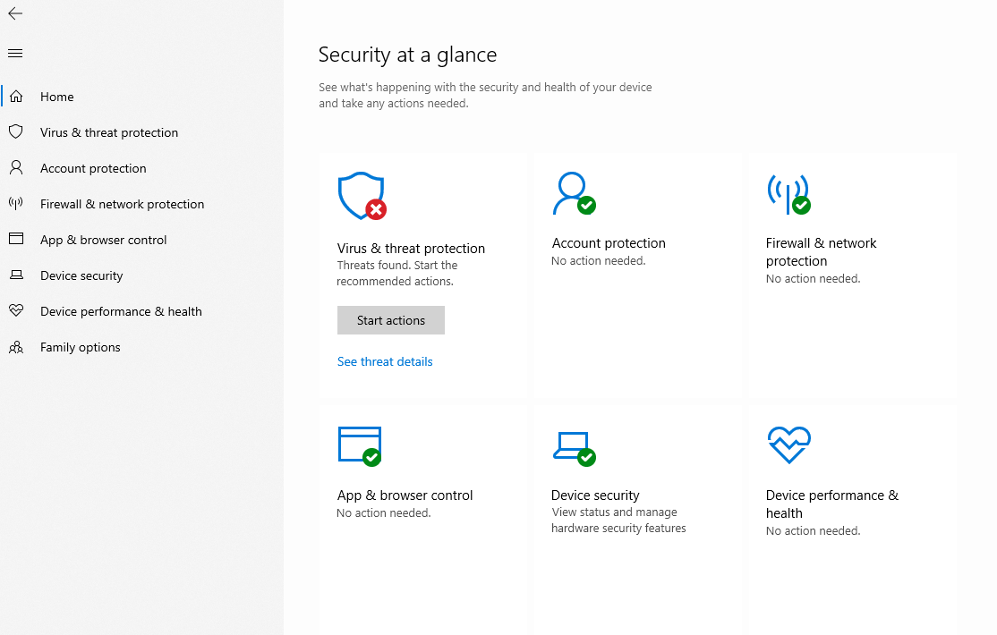997x635 pixels.
Task: Click the Start actions button
Action: tap(391, 320)
